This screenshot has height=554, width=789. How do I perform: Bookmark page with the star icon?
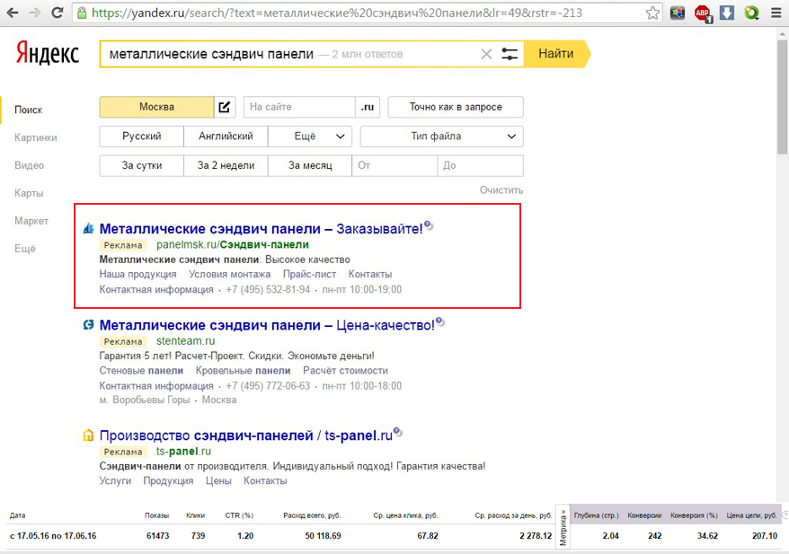652,13
